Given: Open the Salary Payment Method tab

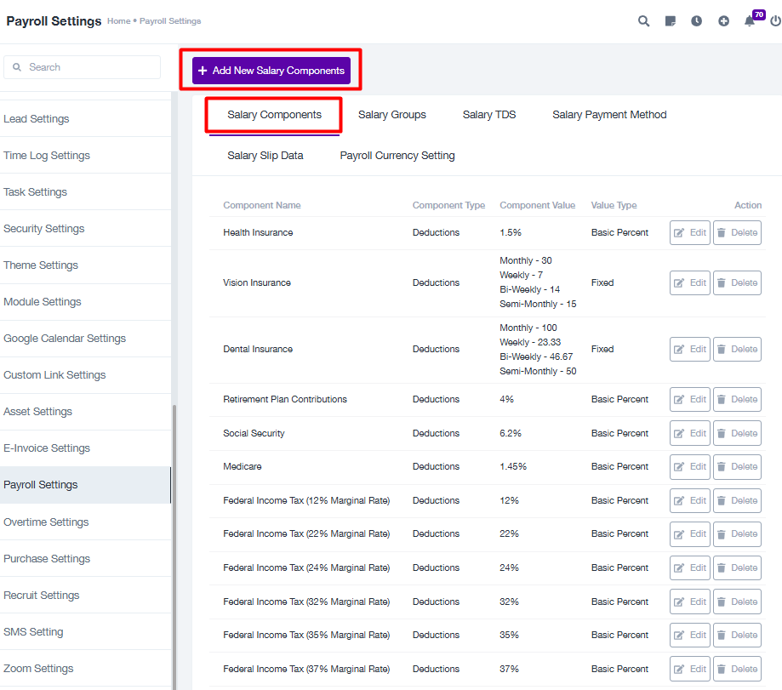Looking at the screenshot, I should pyautogui.click(x=609, y=115).
